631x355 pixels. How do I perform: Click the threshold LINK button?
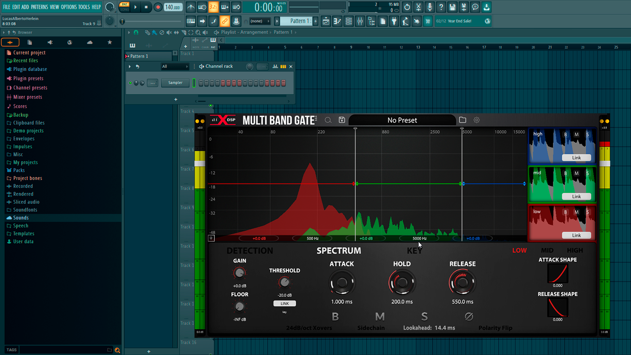click(285, 304)
